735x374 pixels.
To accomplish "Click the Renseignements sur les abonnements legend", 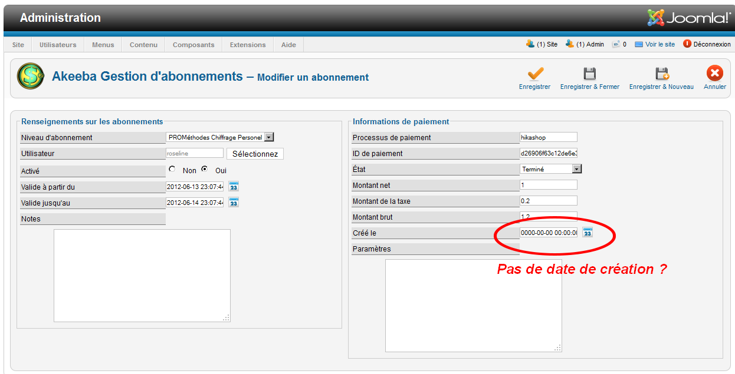I will click(92, 121).
